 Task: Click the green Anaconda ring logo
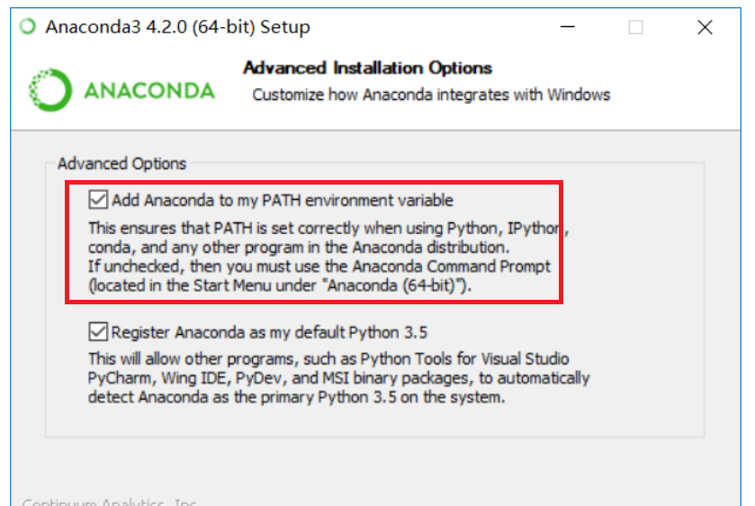tap(49, 92)
